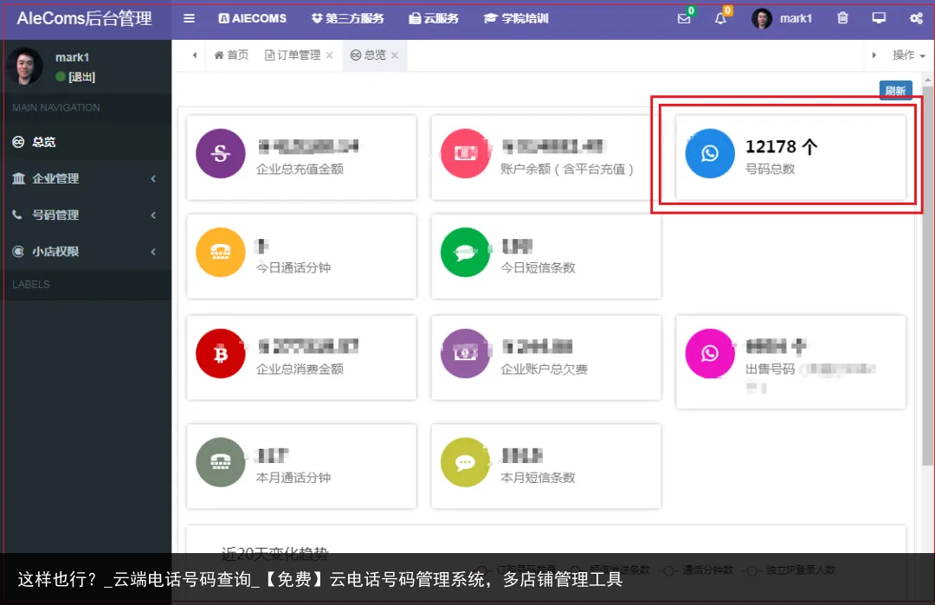
Task: Click the gray 本月通话分钟 phone icon
Action: 221,462
